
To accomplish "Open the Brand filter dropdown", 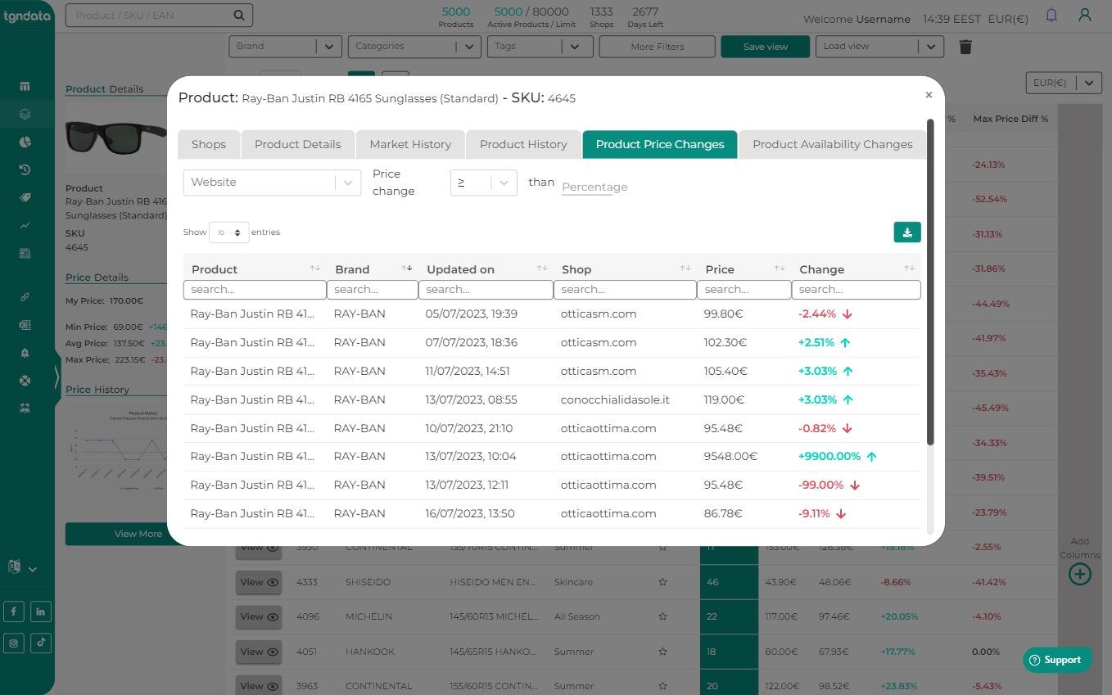I will pos(286,47).
